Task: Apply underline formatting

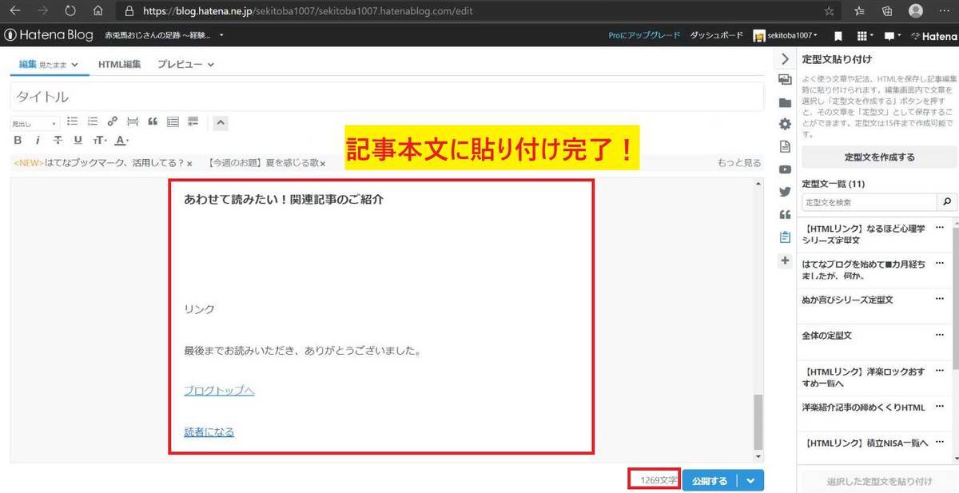Action: [x=78, y=141]
